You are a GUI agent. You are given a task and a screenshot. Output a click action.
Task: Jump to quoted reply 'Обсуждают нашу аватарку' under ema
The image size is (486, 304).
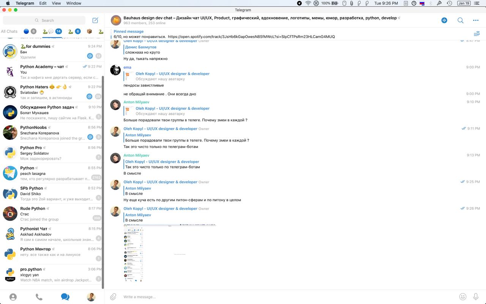pos(167,76)
